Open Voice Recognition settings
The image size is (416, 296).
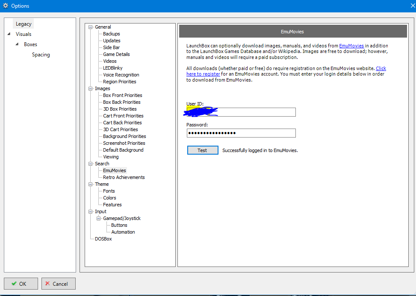tap(121, 75)
